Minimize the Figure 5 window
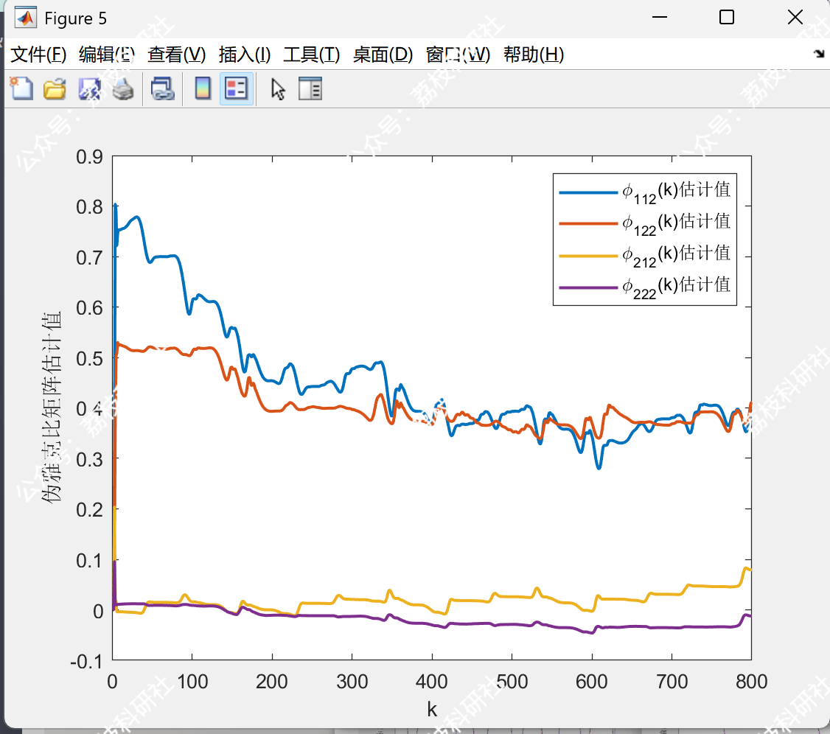830x734 pixels. [660, 18]
